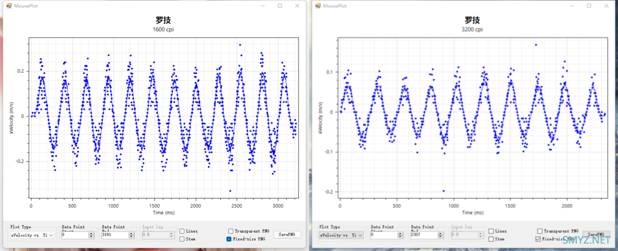Click the 罗技 title in the 1600 cpi plot
This screenshot has width=618, height=251.
(x=163, y=20)
